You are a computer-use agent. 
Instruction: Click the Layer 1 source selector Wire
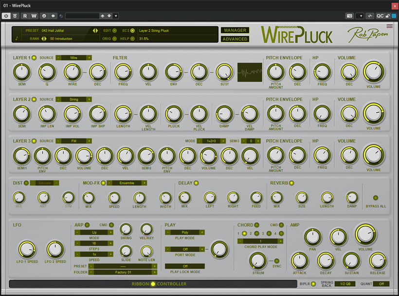point(74,58)
